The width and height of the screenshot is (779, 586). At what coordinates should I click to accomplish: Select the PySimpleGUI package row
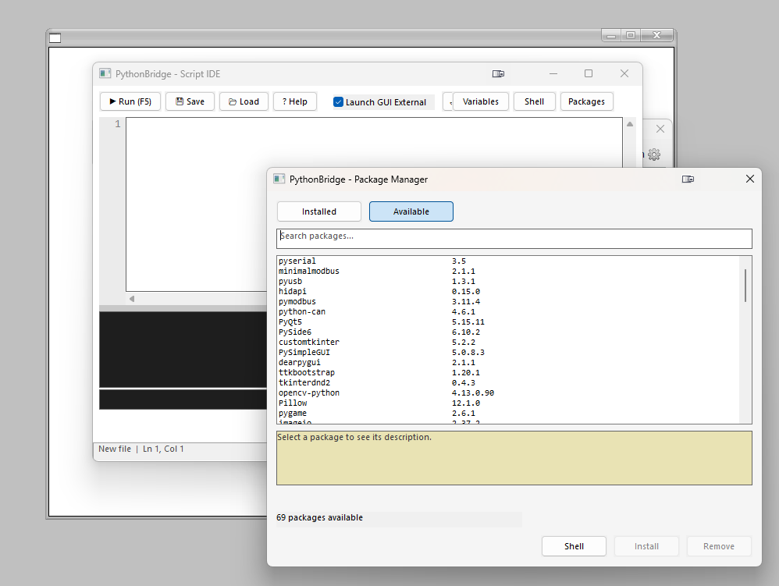[507, 352]
